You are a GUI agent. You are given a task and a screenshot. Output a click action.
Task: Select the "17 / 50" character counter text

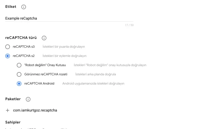point(129,25)
